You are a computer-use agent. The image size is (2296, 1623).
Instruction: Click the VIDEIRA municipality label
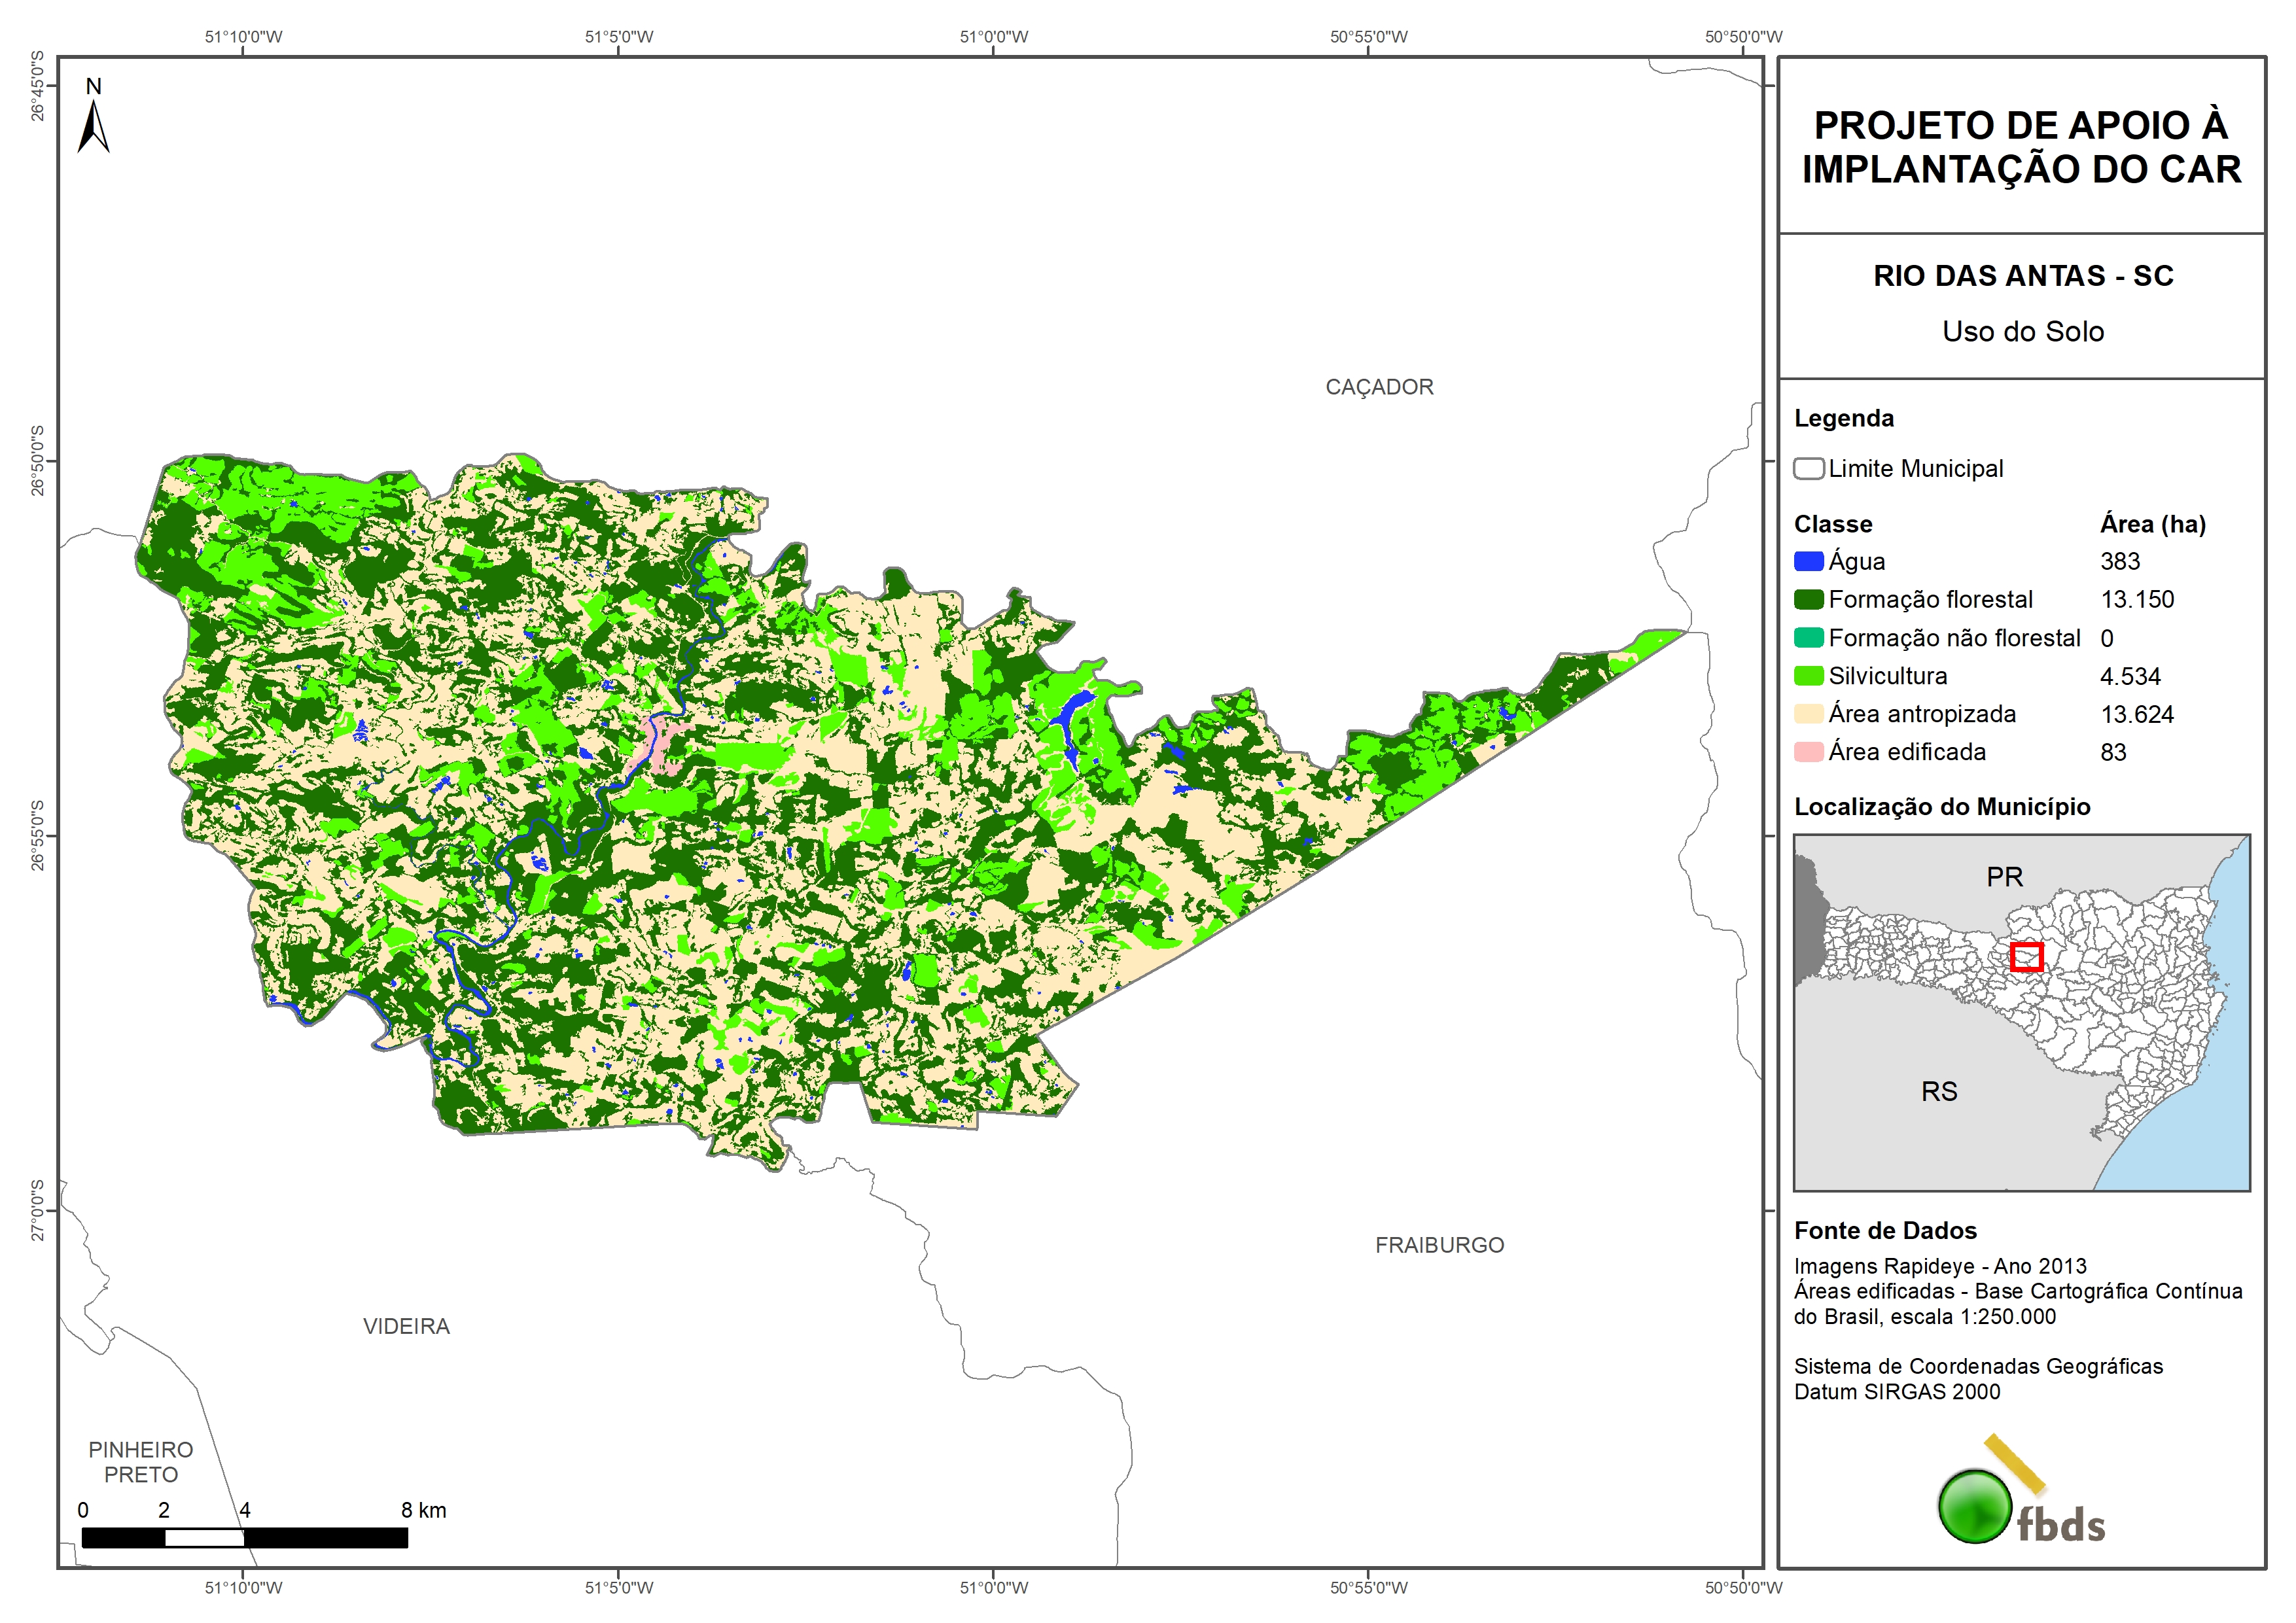click(406, 1326)
